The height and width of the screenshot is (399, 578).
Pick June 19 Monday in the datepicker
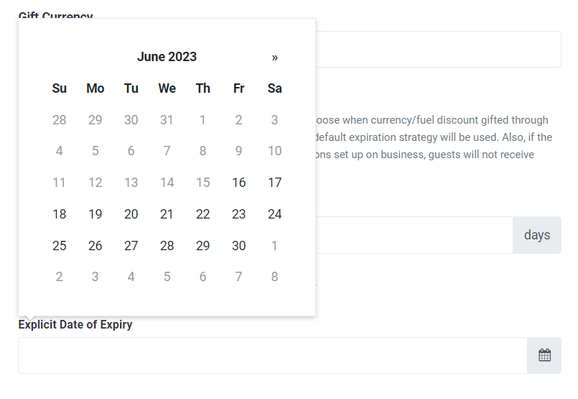(95, 214)
